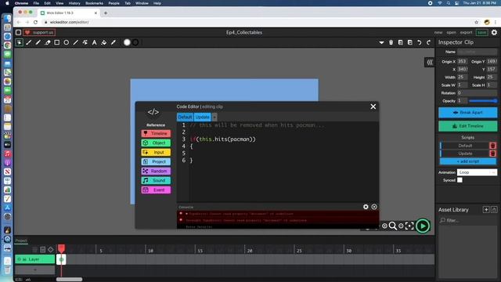Open the stroke color swatch

click(x=135, y=42)
